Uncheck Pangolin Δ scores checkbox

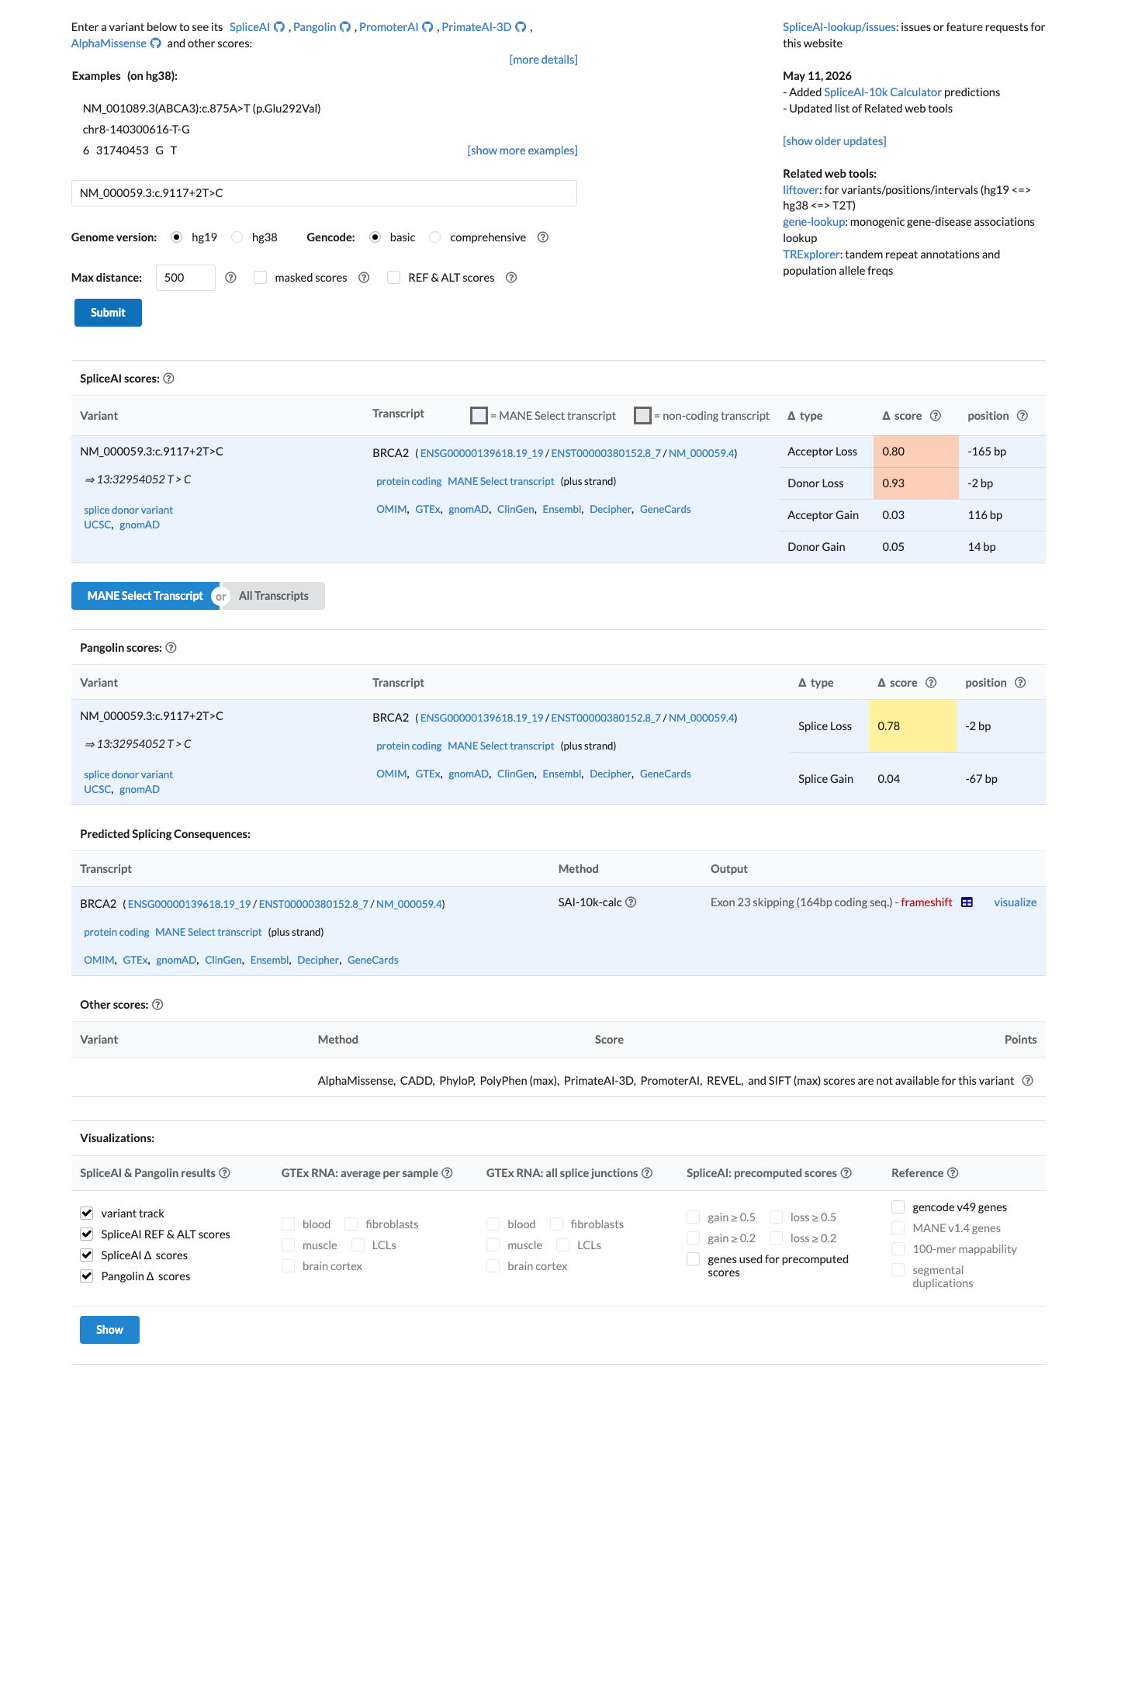(x=87, y=1276)
